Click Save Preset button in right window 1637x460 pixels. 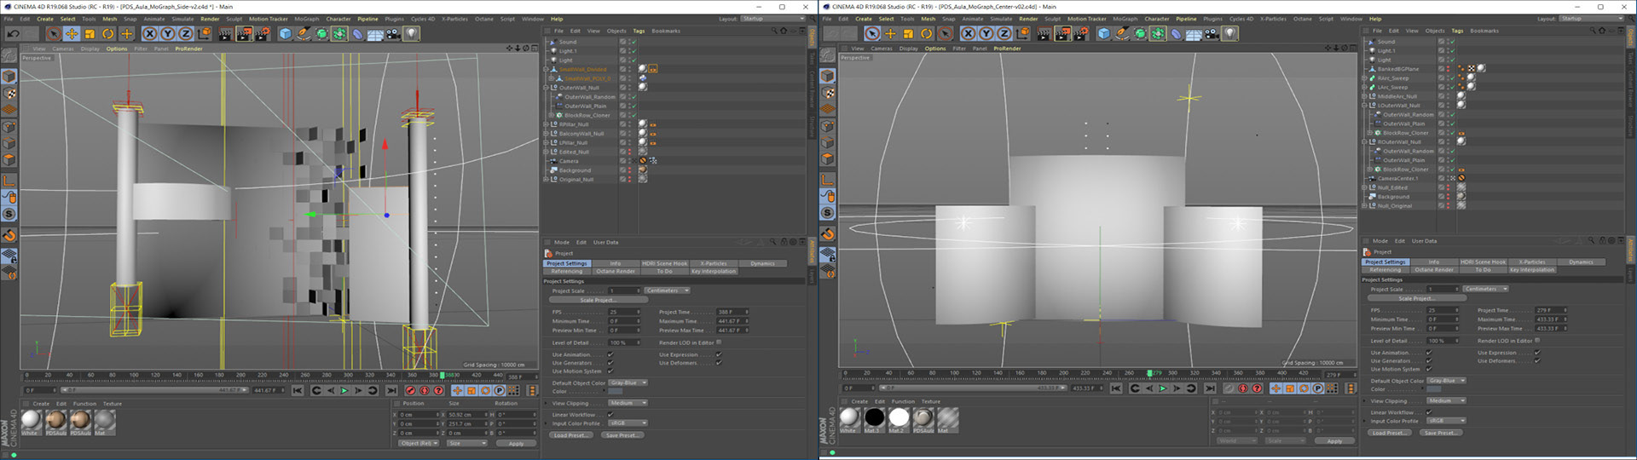(x=1440, y=433)
